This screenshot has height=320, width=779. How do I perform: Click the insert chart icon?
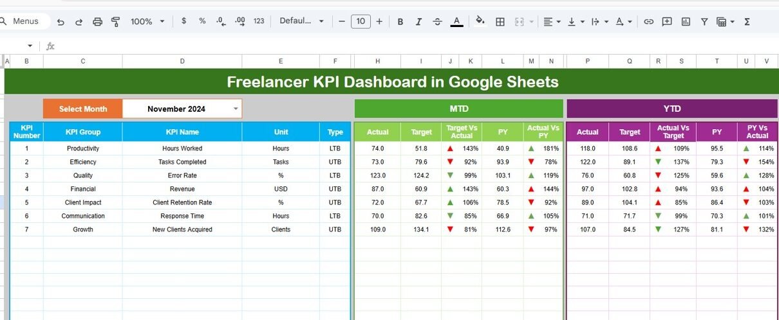coord(686,22)
